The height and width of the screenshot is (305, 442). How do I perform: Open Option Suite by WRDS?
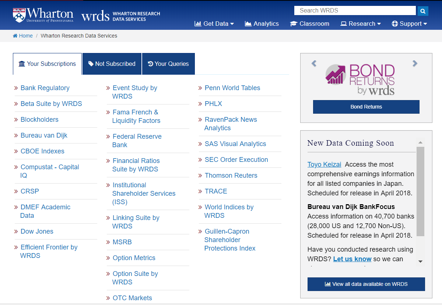(x=135, y=278)
